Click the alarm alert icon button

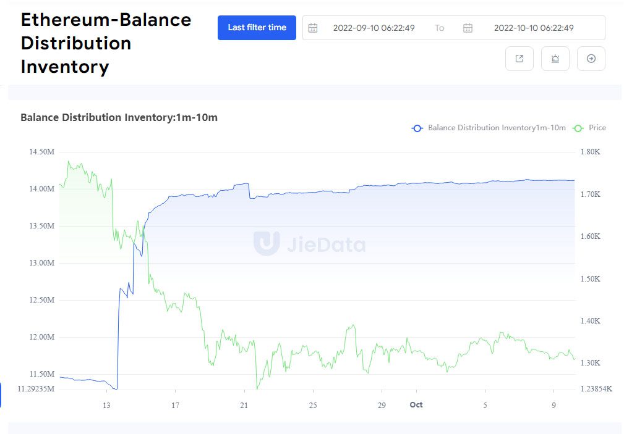coord(555,59)
